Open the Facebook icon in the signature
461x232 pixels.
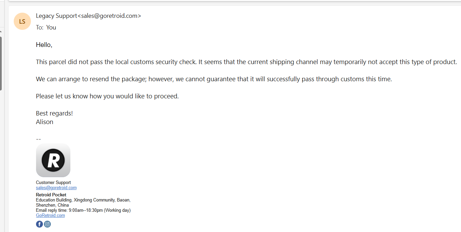tap(39, 224)
